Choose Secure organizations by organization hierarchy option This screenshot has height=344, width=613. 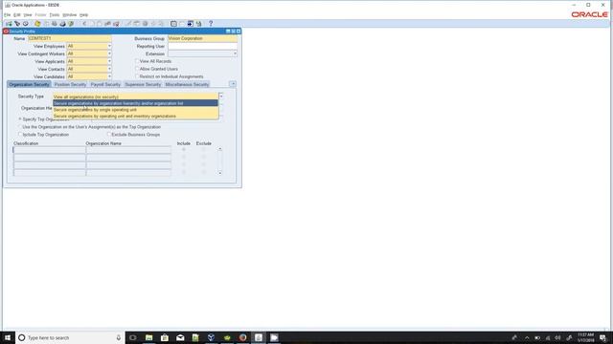coord(135,103)
